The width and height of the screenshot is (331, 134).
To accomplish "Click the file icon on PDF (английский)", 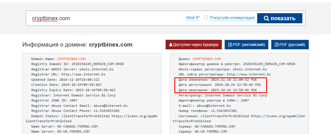I will 230,45.
